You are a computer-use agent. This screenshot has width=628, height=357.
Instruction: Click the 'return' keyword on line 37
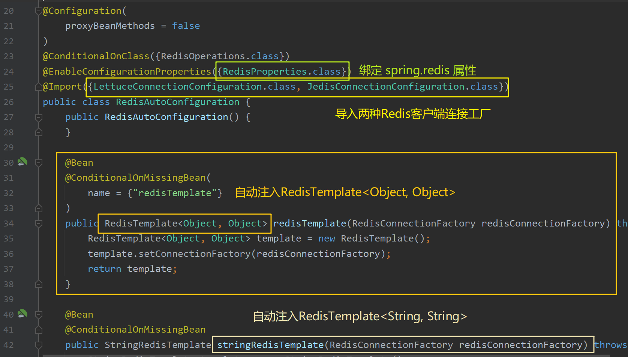click(105, 269)
